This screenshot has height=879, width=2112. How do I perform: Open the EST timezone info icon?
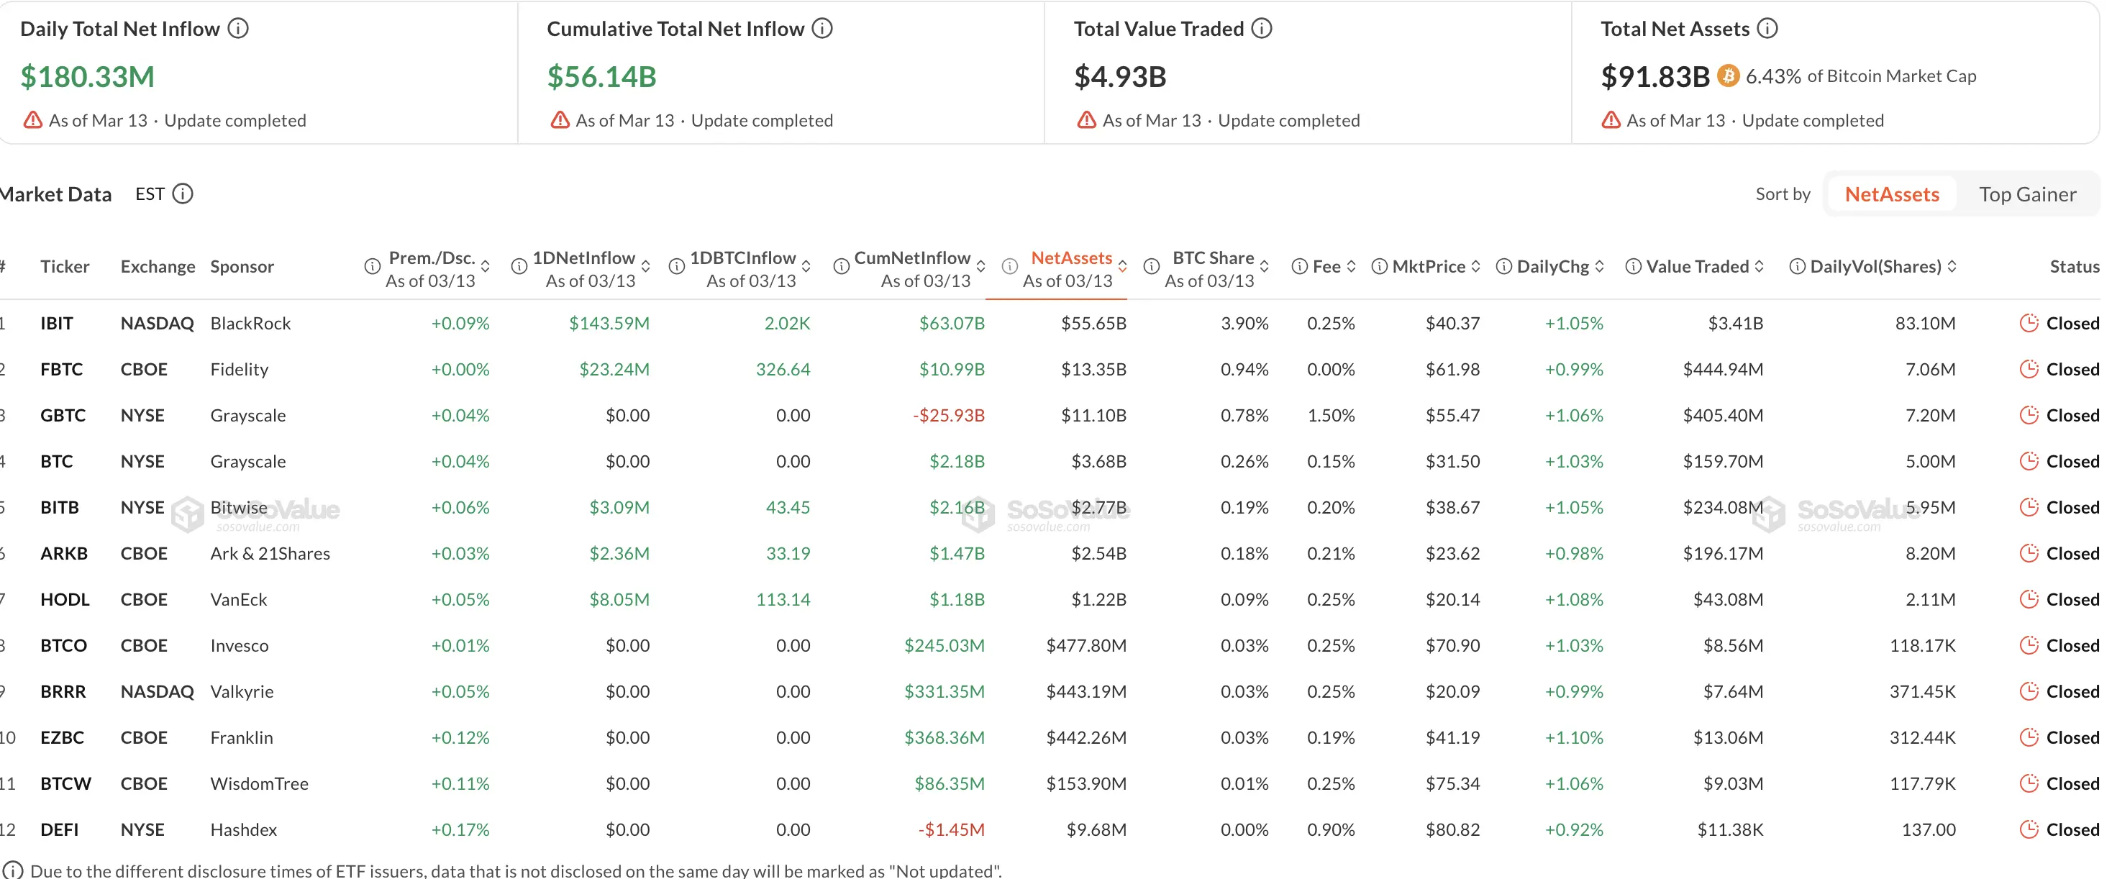[183, 193]
